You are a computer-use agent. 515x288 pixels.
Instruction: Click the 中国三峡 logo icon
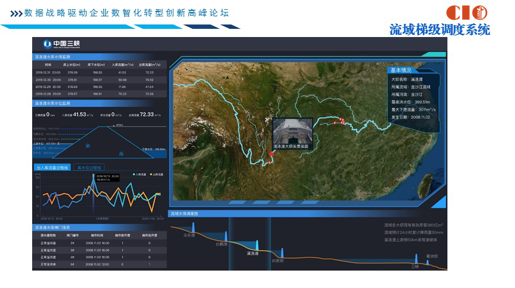pos(47,44)
